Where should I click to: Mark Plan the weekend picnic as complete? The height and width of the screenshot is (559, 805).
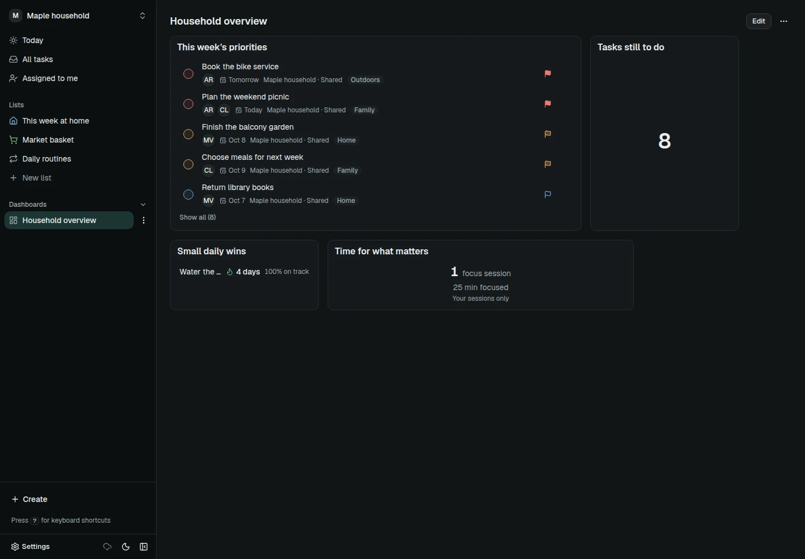[x=188, y=104]
